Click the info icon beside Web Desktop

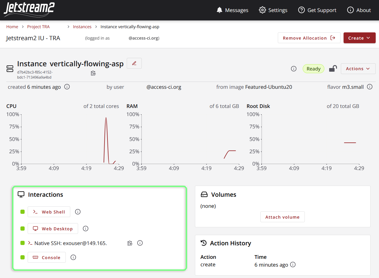tap(86, 229)
